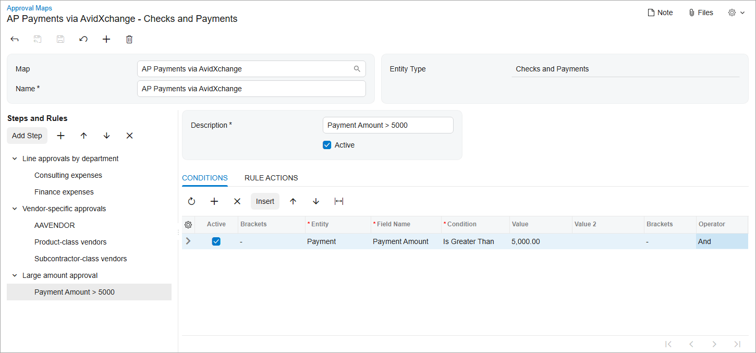This screenshot has width=756, height=353.
Task: Click the Condition cell Is Greater Than
Action: coord(475,241)
